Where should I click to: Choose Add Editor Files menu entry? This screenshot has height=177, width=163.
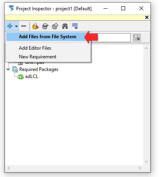click(35, 48)
